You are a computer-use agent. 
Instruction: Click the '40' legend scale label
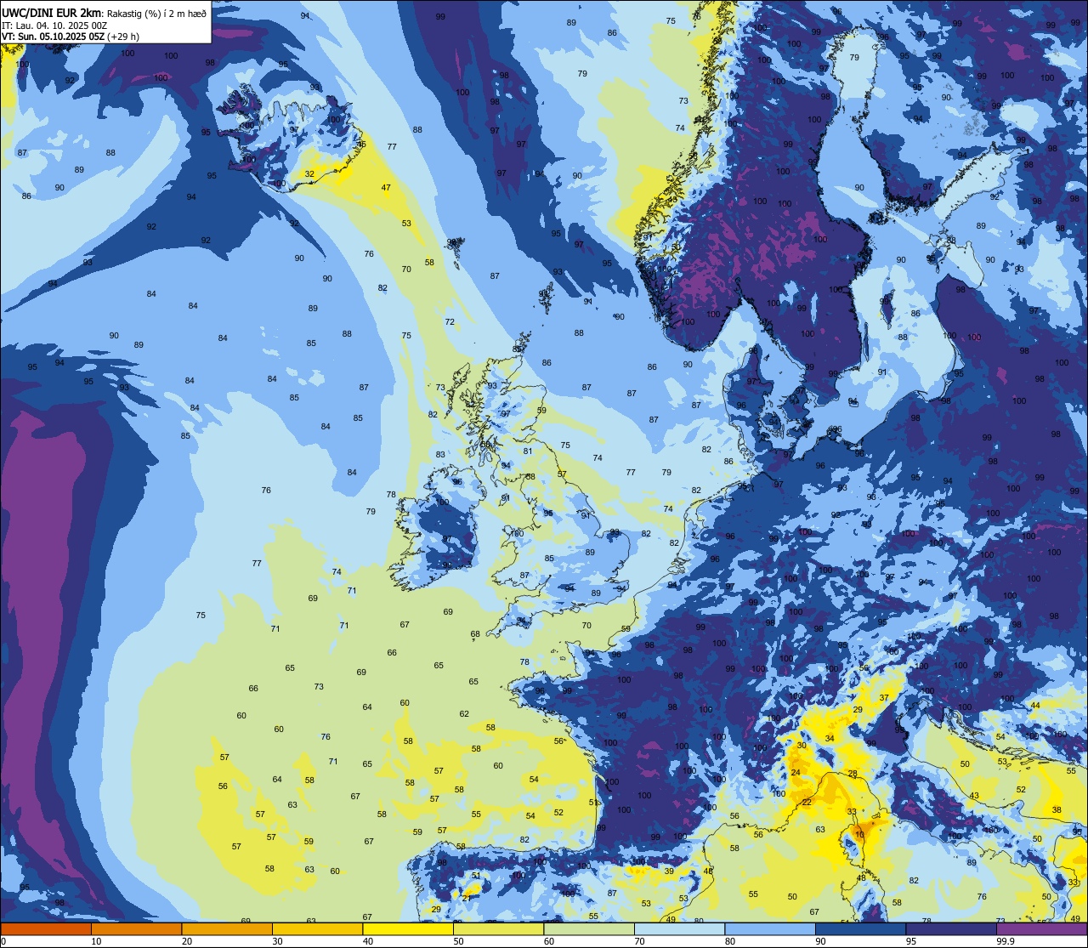point(368,941)
